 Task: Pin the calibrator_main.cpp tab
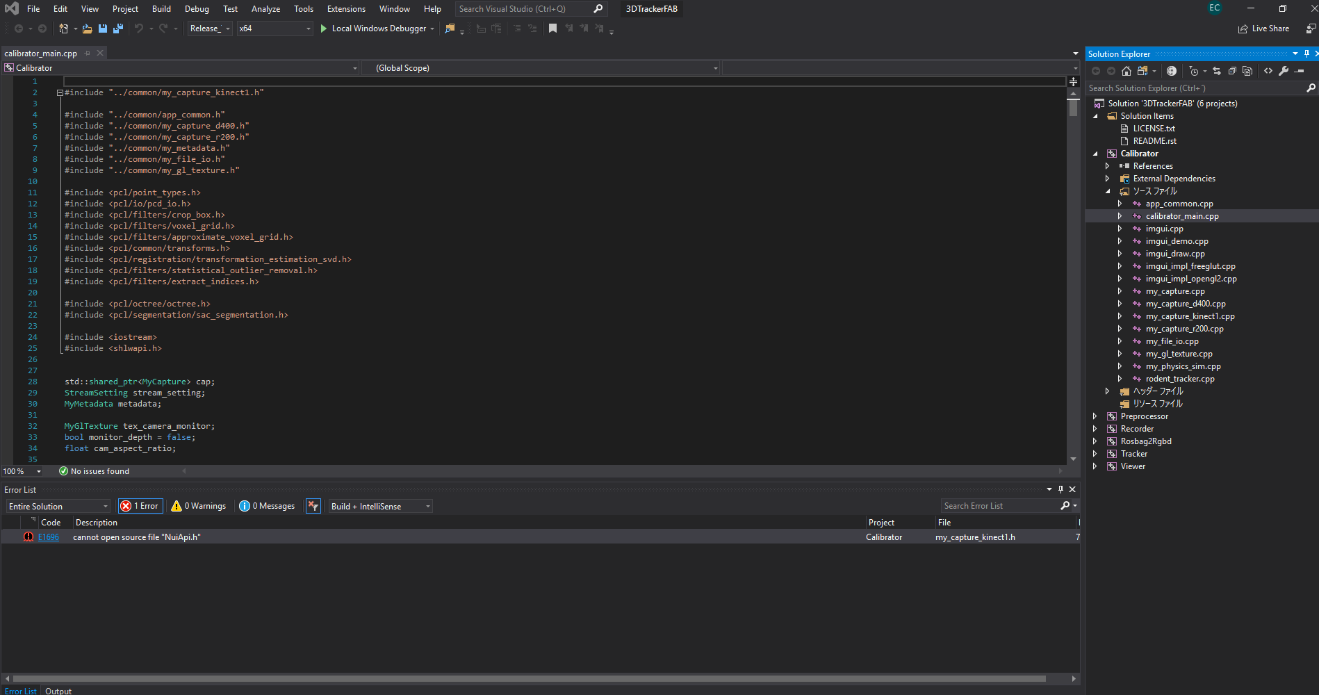click(x=88, y=54)
